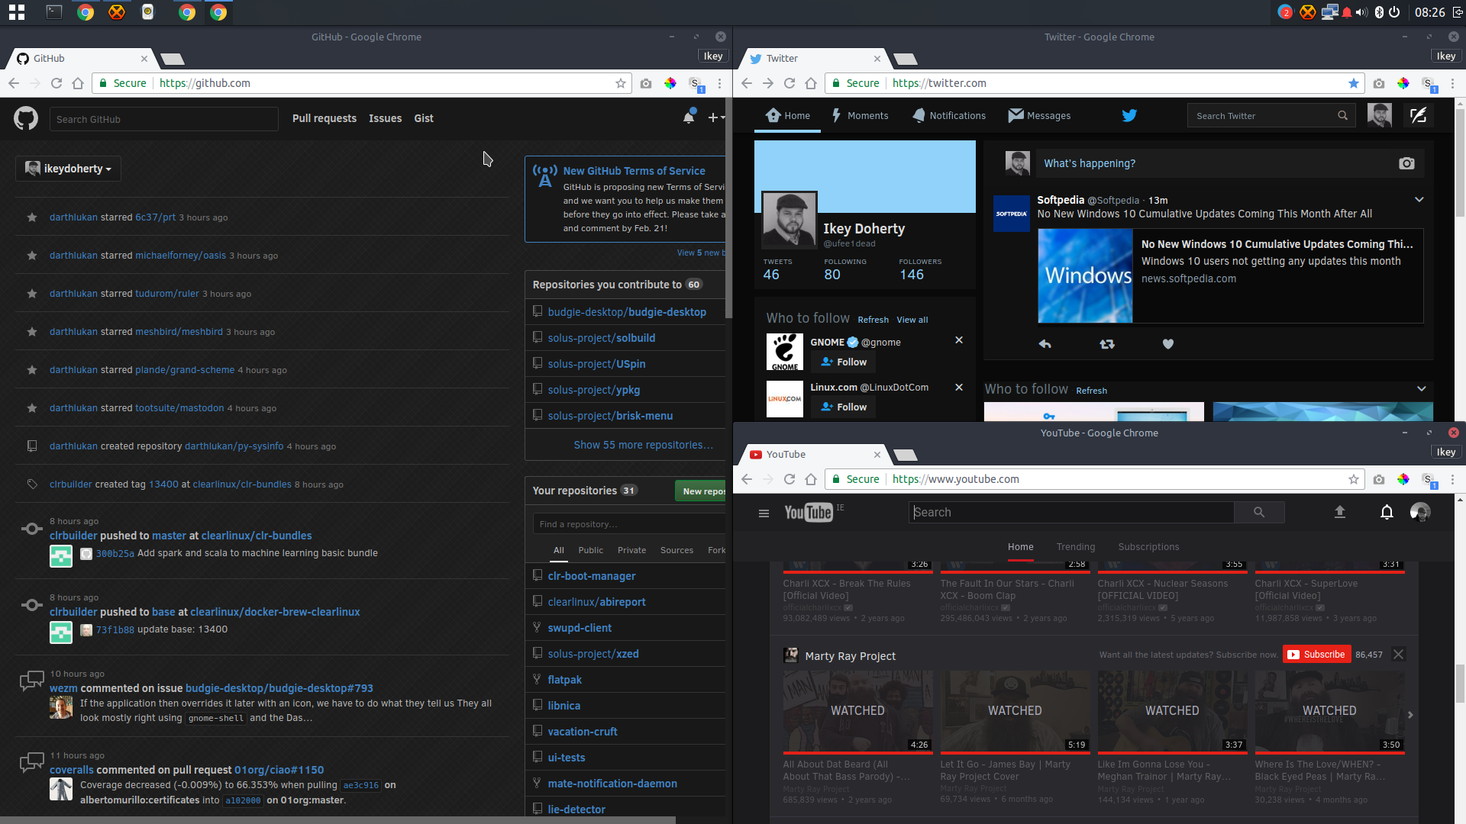1466x824 pixels.
Task: Open clr-boot-manager repository link
Action: tap(591, 576)
